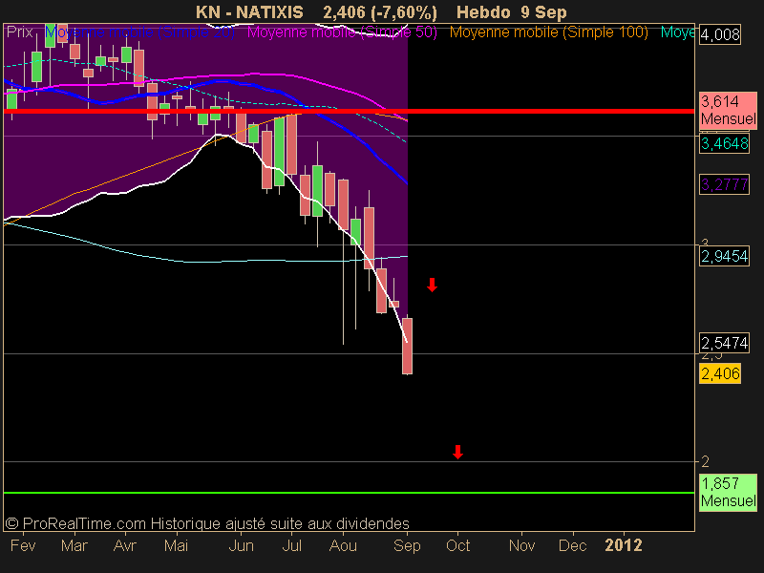Click the Sep month on time axis
Screen dimensions: 764x573
[407, 545]
